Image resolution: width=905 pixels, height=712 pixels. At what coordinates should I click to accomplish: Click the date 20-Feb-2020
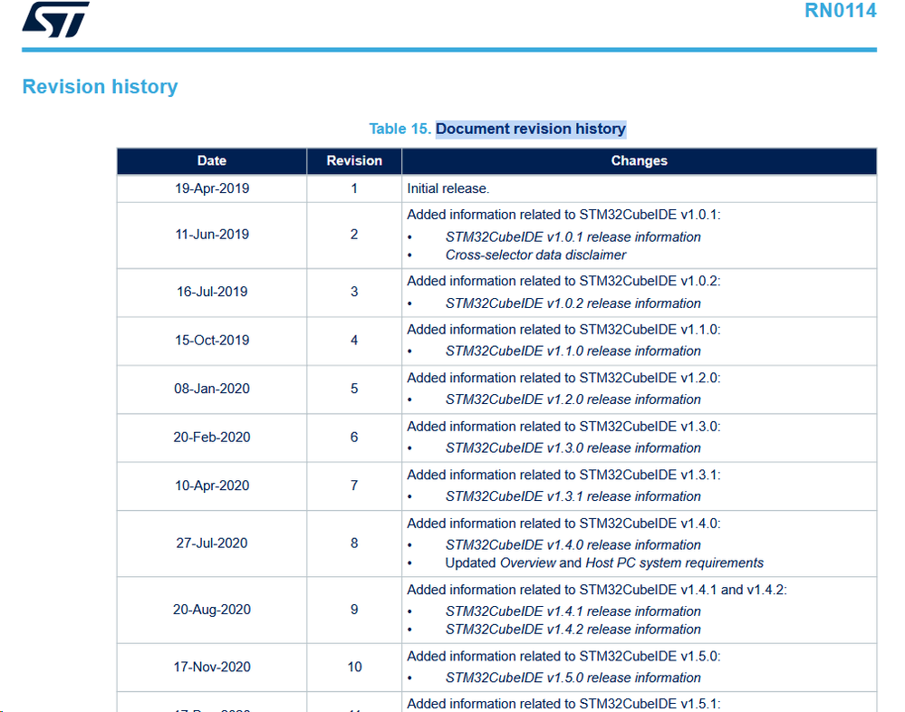click(x=212, y=438)
